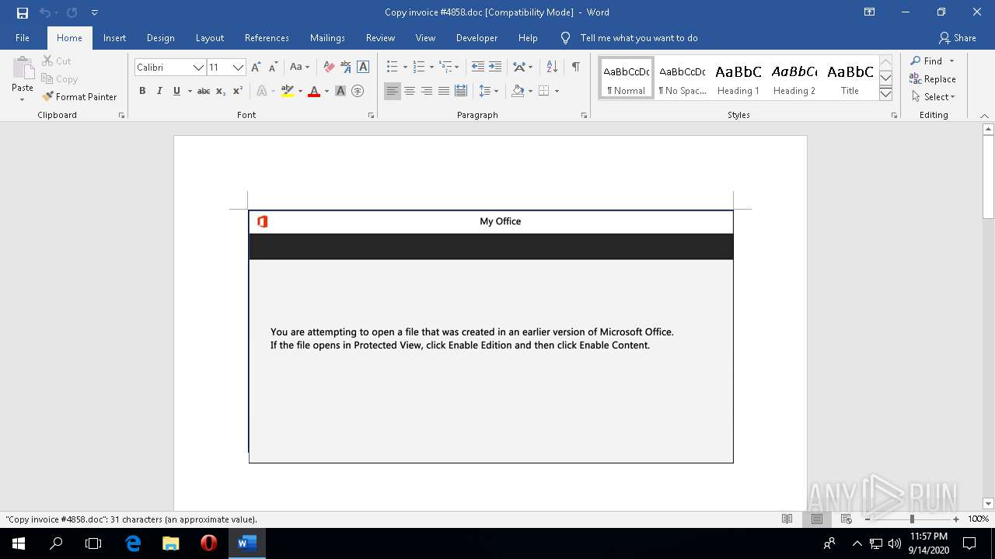Switch to Read Mode view
This screenshot has width=995, height=559.
(x=787, y=519)
